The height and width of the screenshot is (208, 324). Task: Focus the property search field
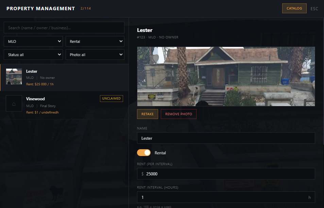click(64, 28)
